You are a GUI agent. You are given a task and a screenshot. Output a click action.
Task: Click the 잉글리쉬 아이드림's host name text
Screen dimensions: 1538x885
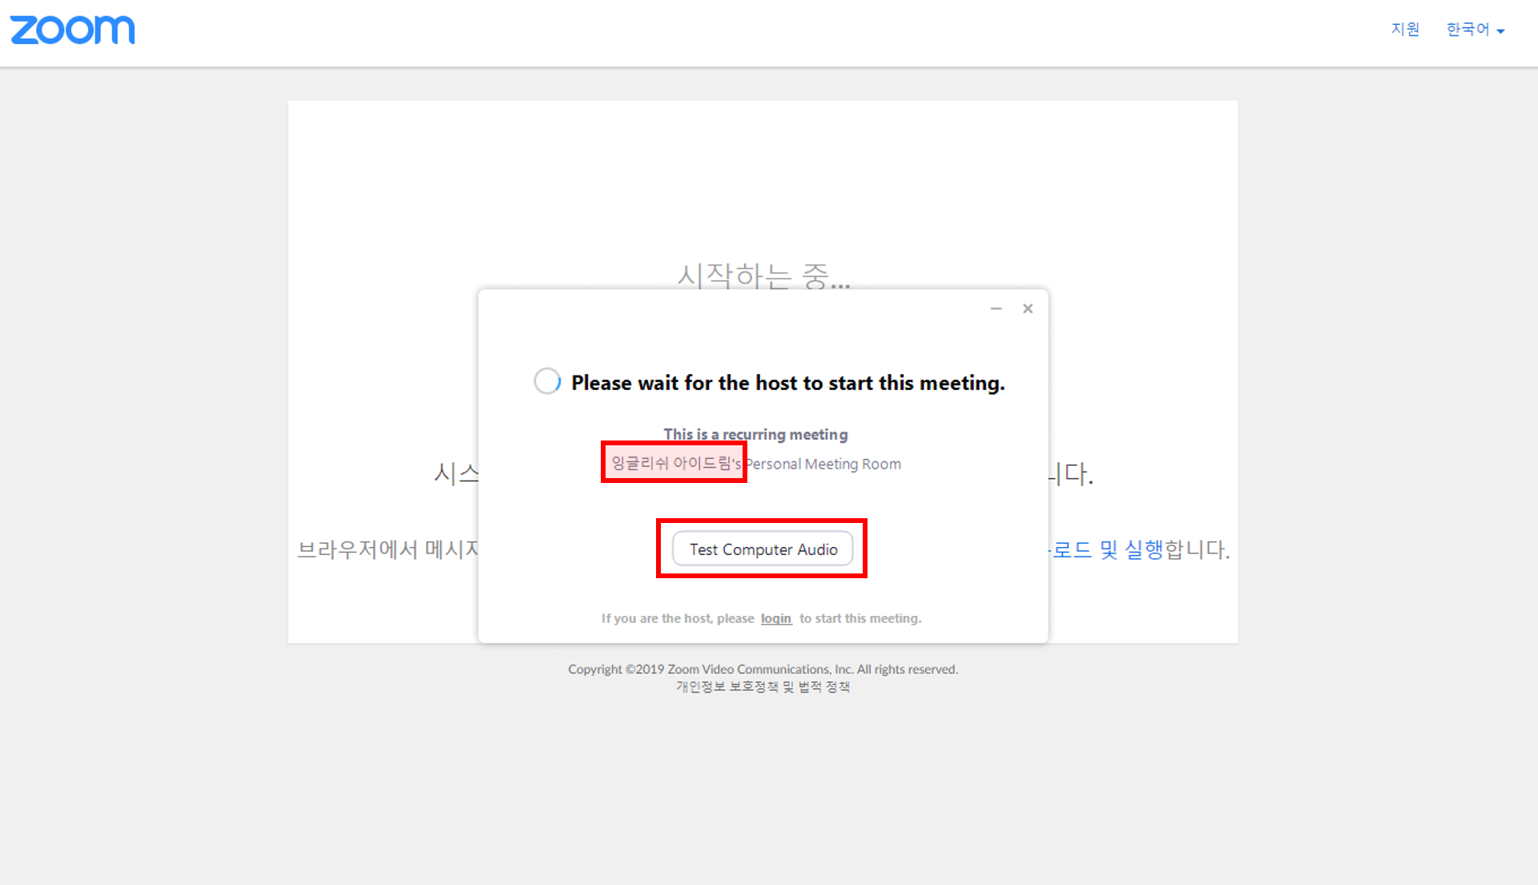tap(676, 463)
